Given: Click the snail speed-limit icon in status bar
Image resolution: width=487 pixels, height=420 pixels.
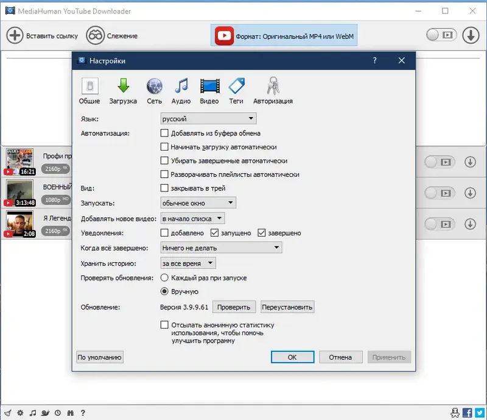Looking at the screenshot, I should [x=45, y=413].
